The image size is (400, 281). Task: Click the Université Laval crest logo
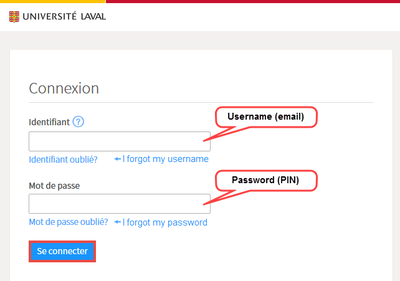point(14,17)
